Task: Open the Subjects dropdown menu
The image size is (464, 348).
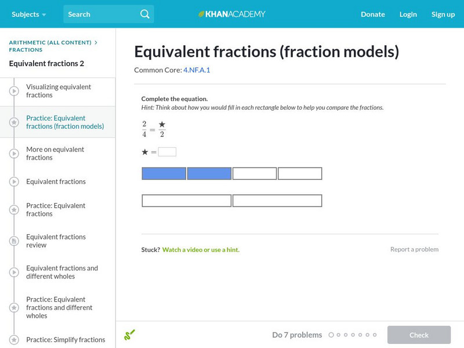Action: pyautogui.click(x=29, y=14)
